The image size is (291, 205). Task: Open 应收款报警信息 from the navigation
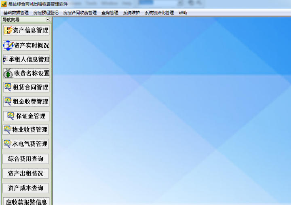(x=26, y=201)
